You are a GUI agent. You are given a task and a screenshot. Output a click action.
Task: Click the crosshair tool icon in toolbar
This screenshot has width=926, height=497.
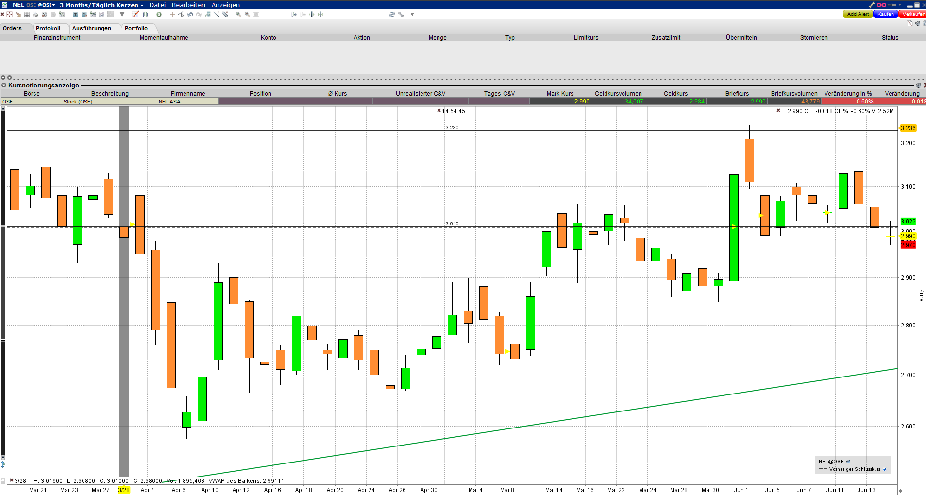click(x=10, y=14)
